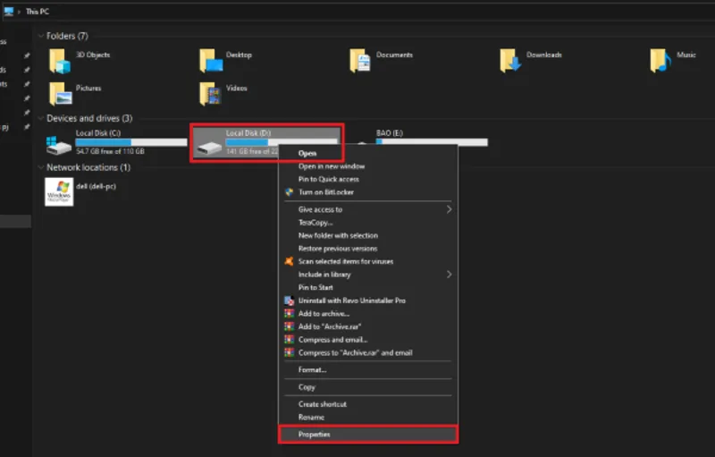Screen dimensions: 715x457
Task: Click the BAO (E:) drive capacity bar
Action: point(432,142)
